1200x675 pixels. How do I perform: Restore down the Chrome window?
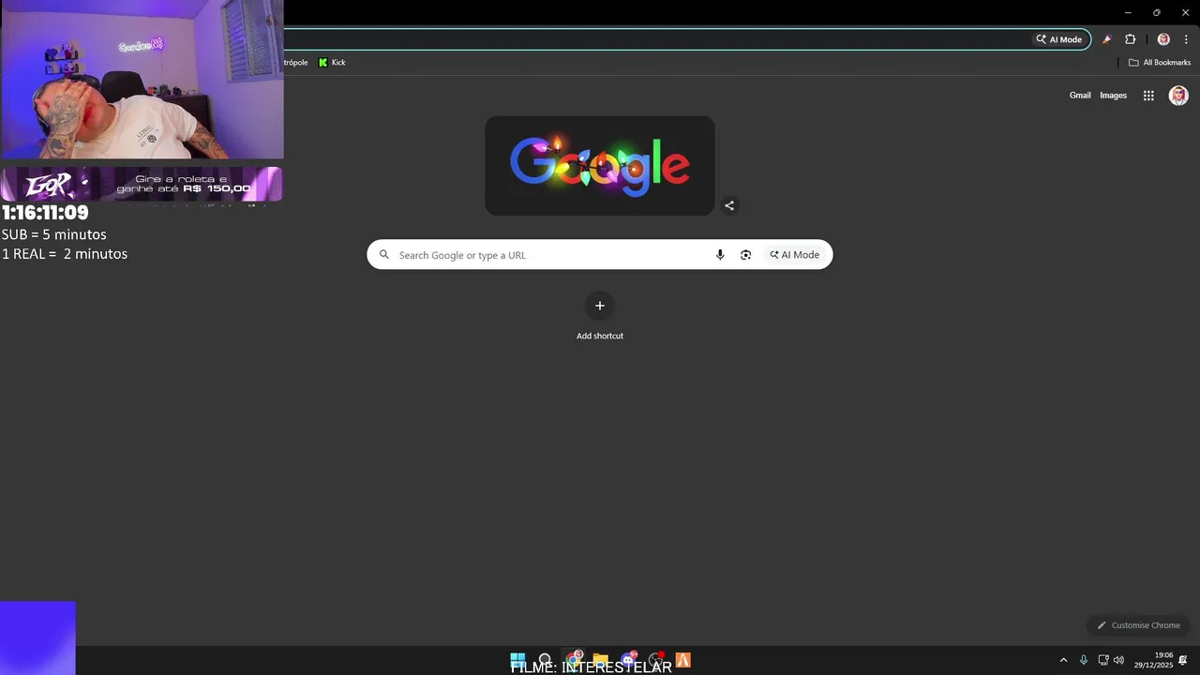coord(1157,12)
